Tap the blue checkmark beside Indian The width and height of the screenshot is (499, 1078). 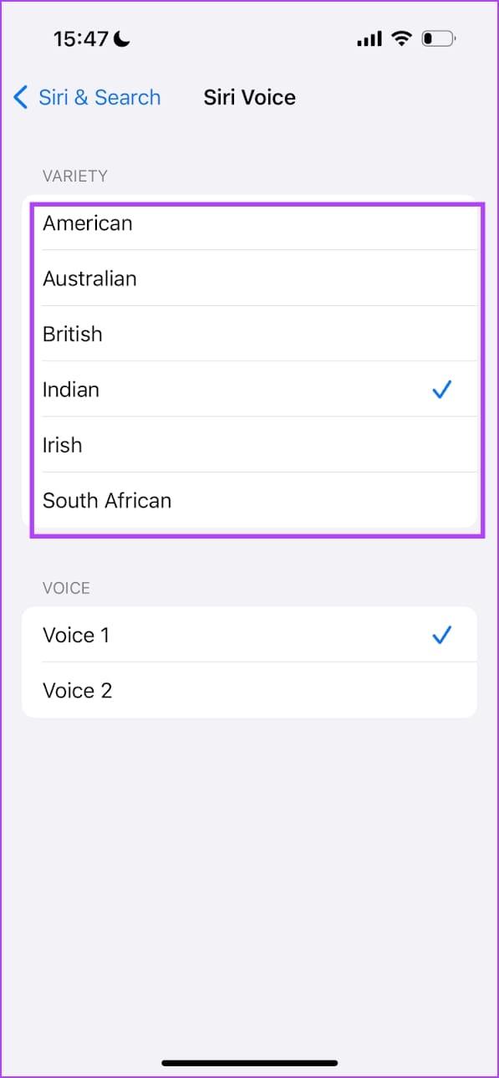pyautogui.click(x=441, y=389)
